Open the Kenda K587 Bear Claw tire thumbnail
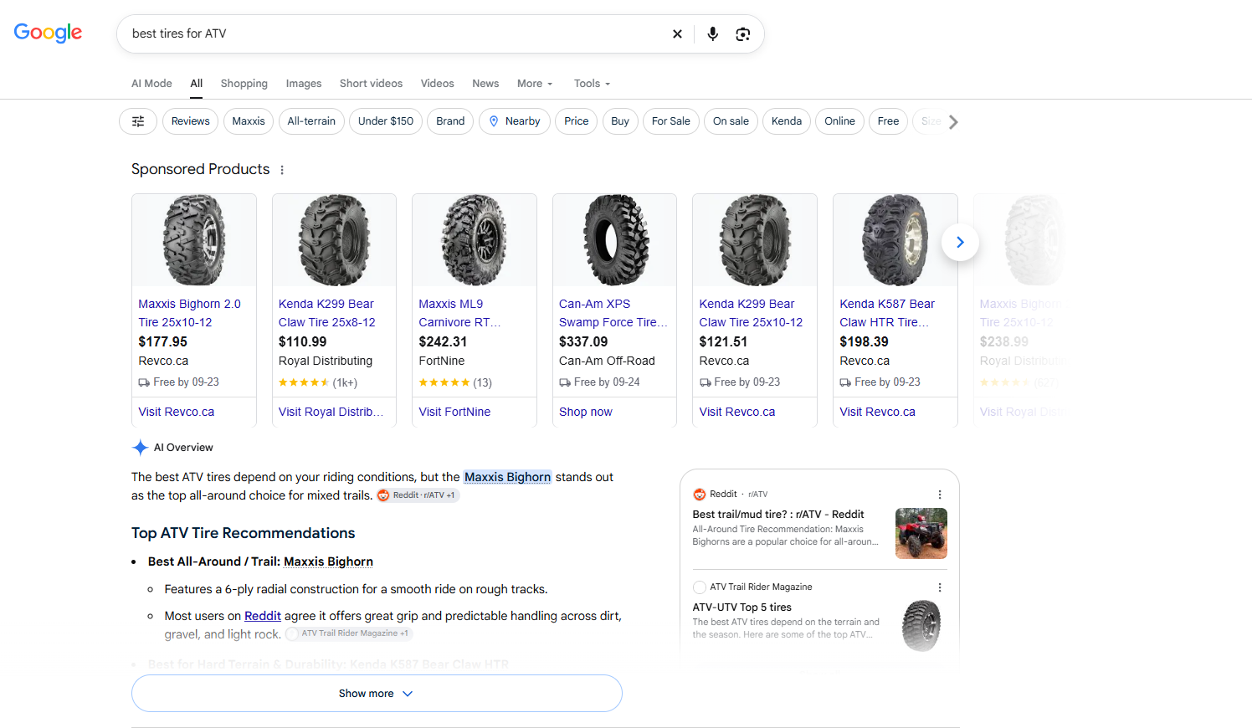 pos(895,240)
